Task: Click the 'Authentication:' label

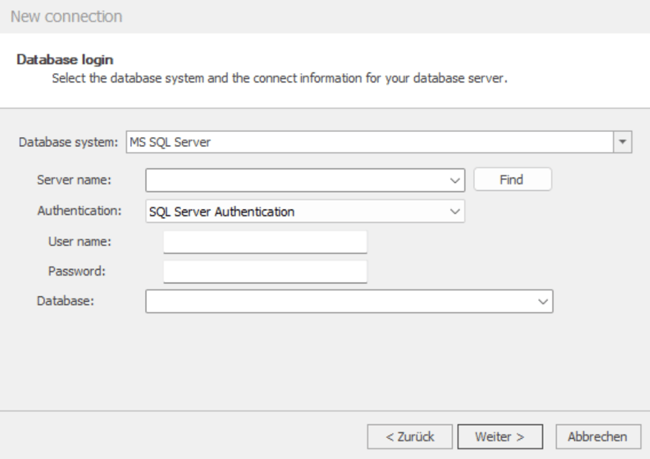Action: pos(80,211)
